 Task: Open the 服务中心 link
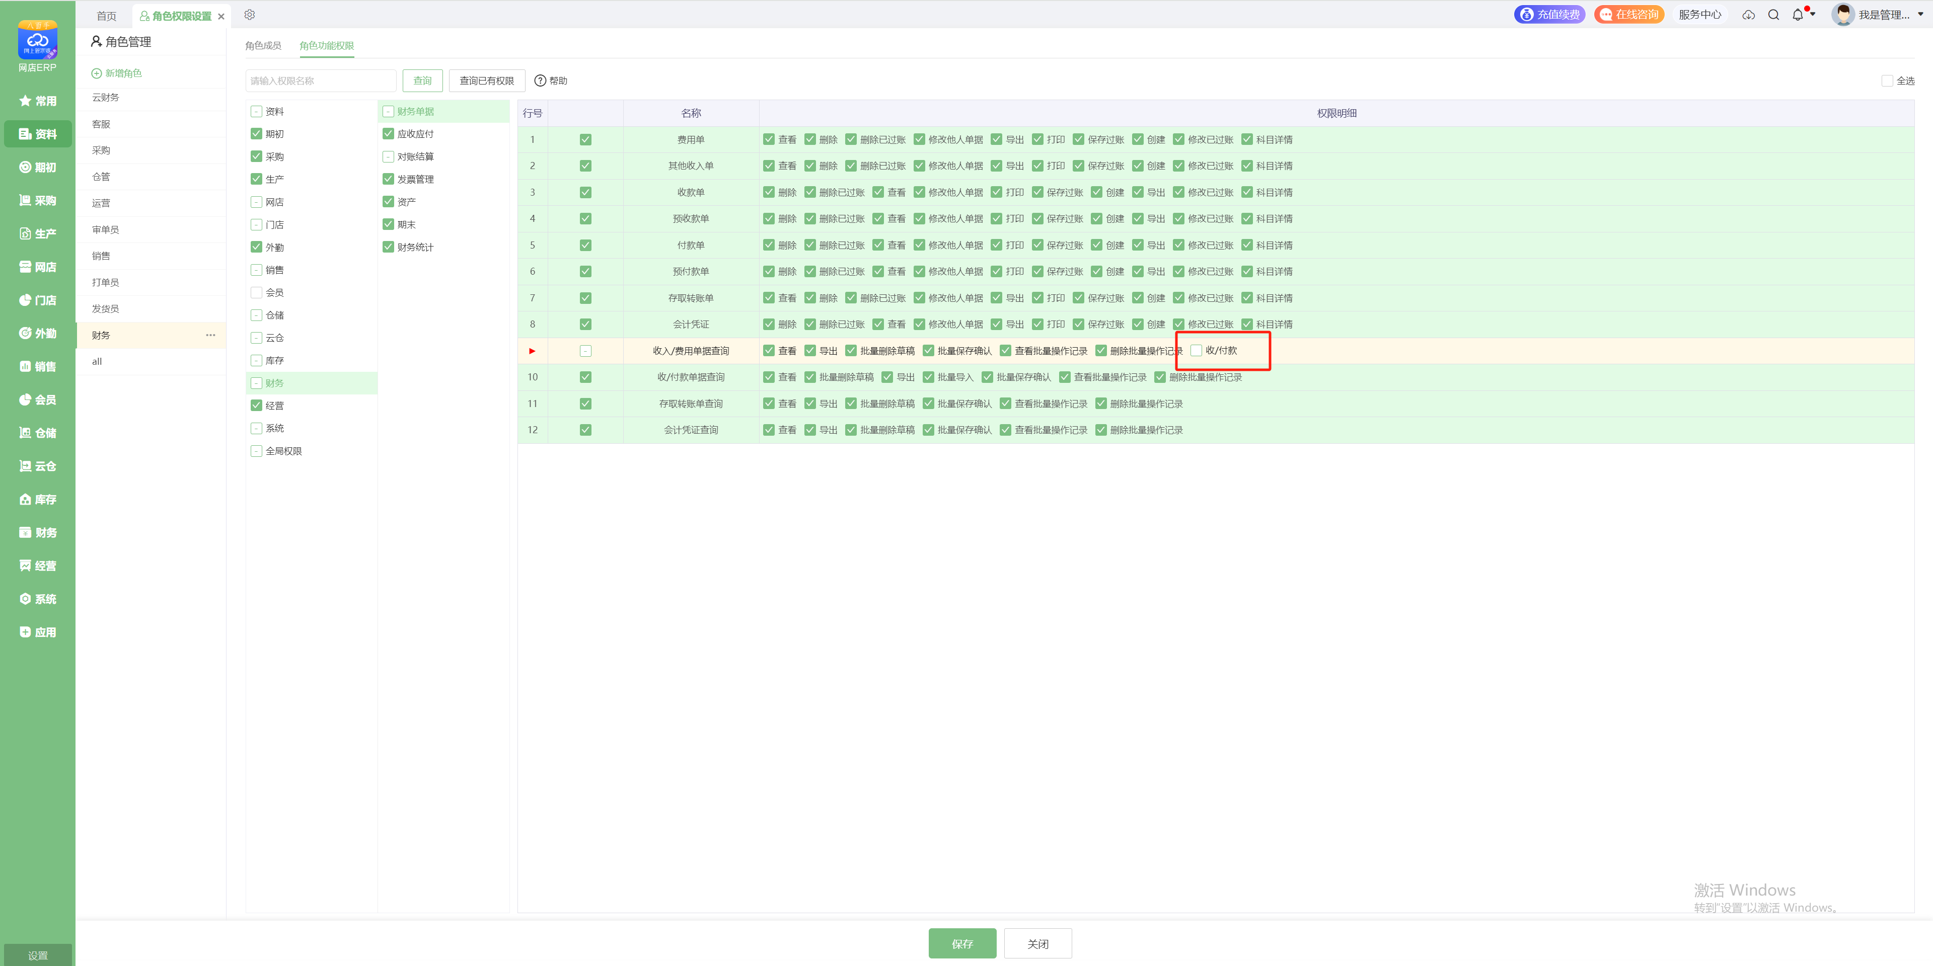[1699, 14]
